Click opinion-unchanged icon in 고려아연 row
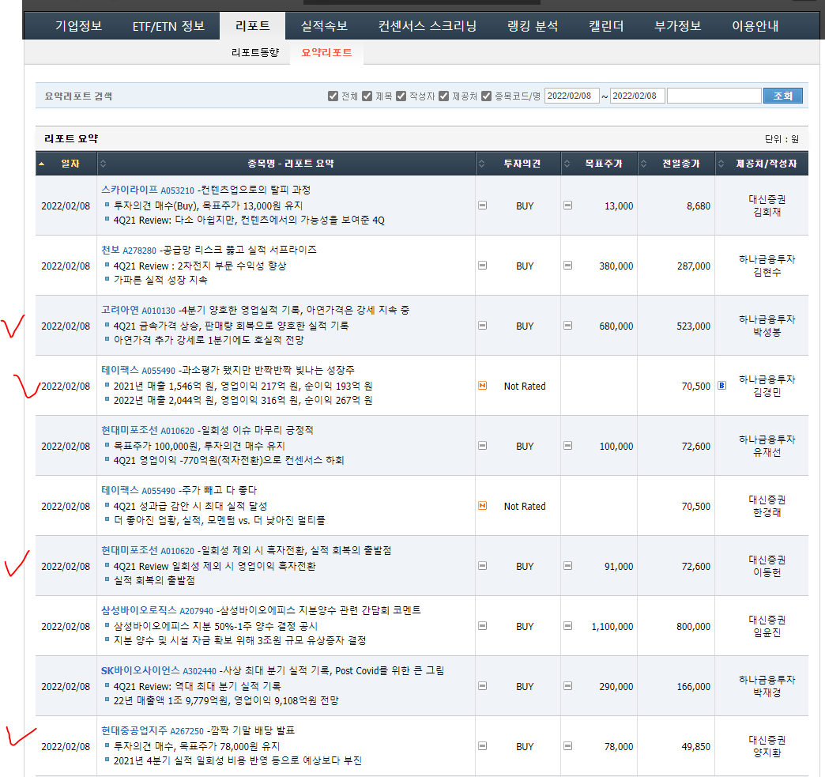Screen dimensions: 825x777 483,326
